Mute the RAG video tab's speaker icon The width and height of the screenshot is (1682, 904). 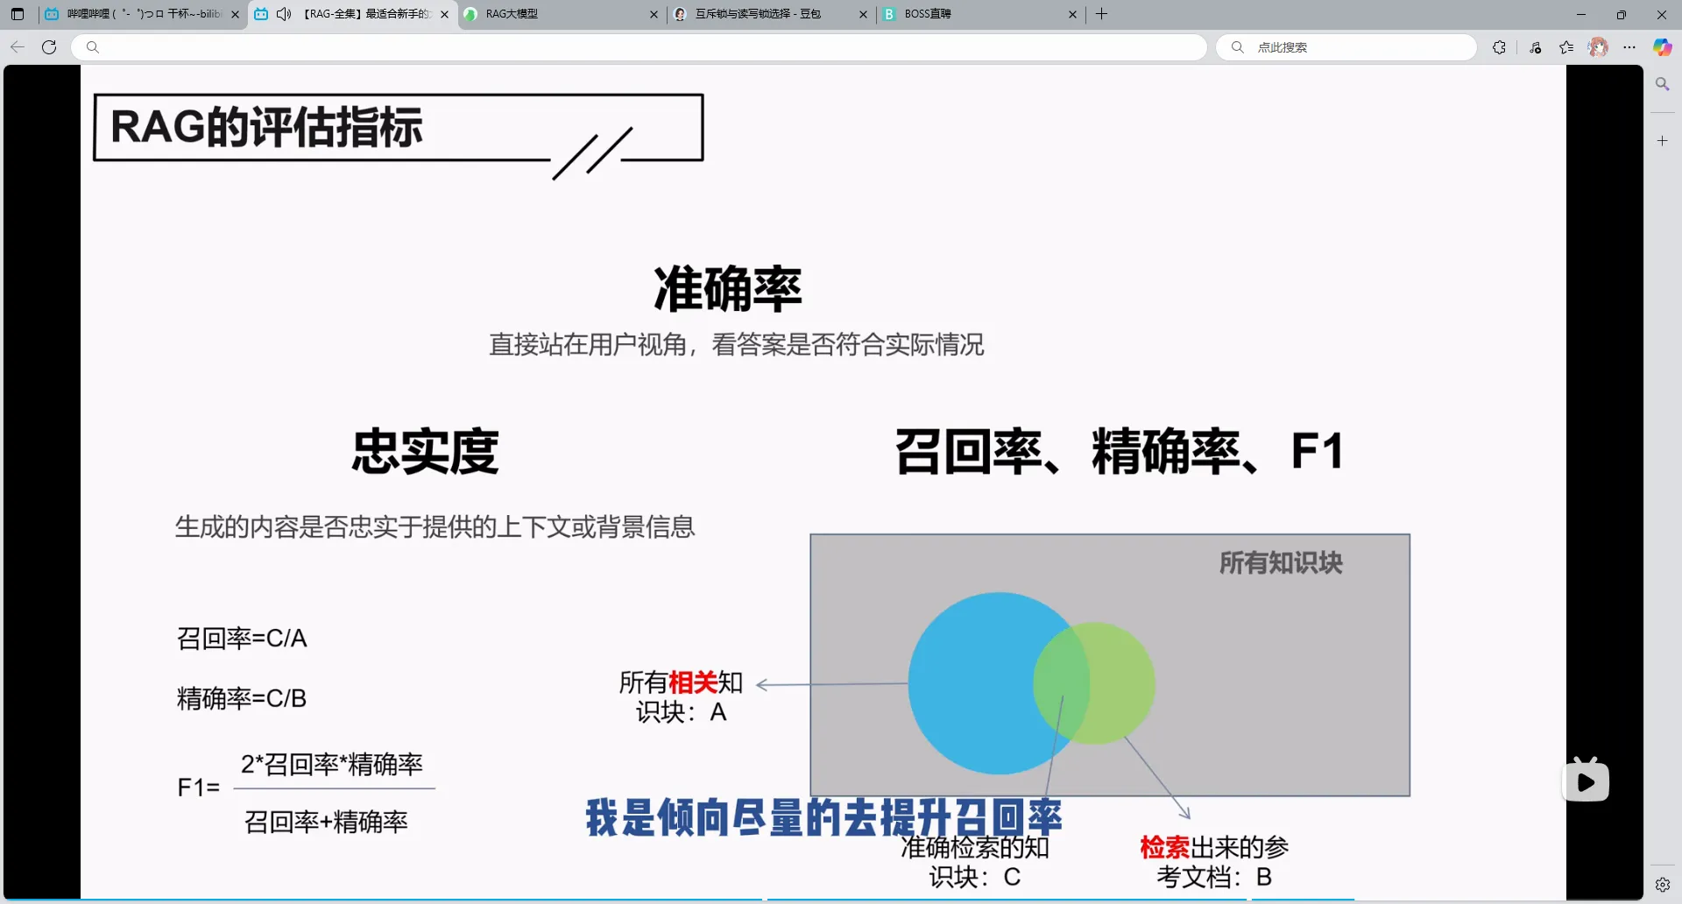(x=284, y=14)
